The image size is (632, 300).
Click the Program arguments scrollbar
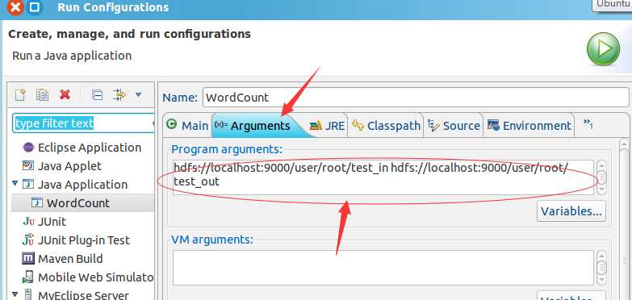click(x=601, y=177)
